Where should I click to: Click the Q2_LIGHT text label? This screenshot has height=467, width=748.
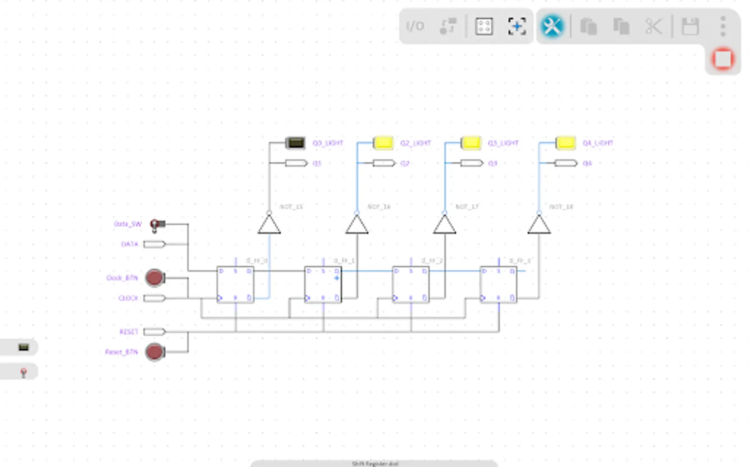[x=416, y=143]
